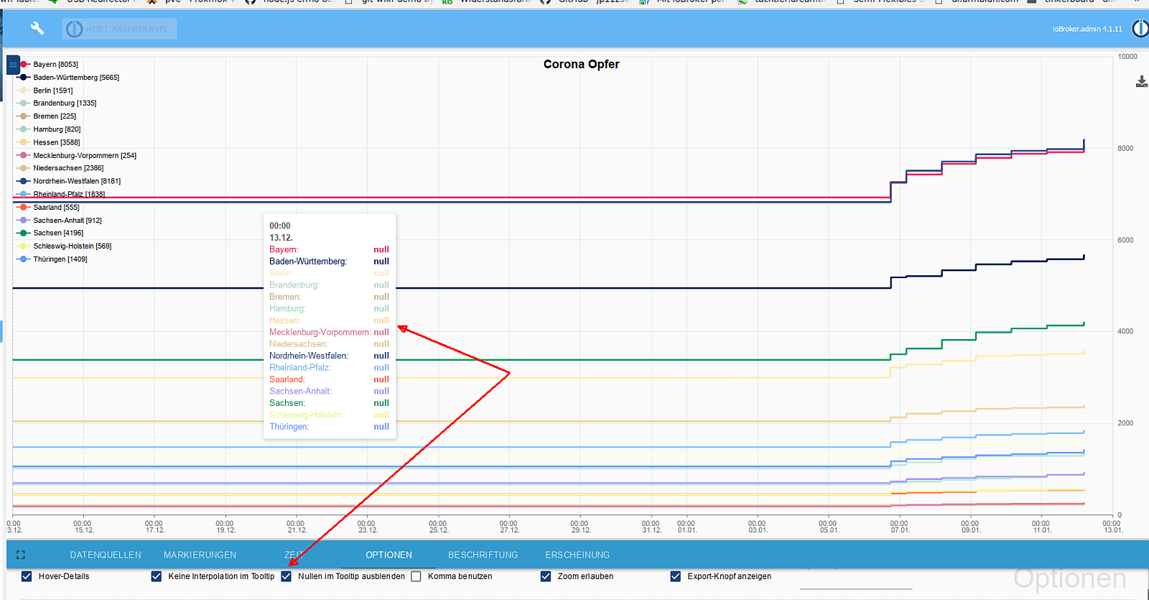Uncheck Export-Knopf anzeigen
Screen dimensions: 1149x600
(x=675, y=576)
